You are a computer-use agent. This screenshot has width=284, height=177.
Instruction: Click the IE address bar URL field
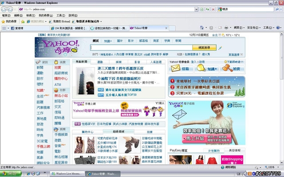click(107, 9)
